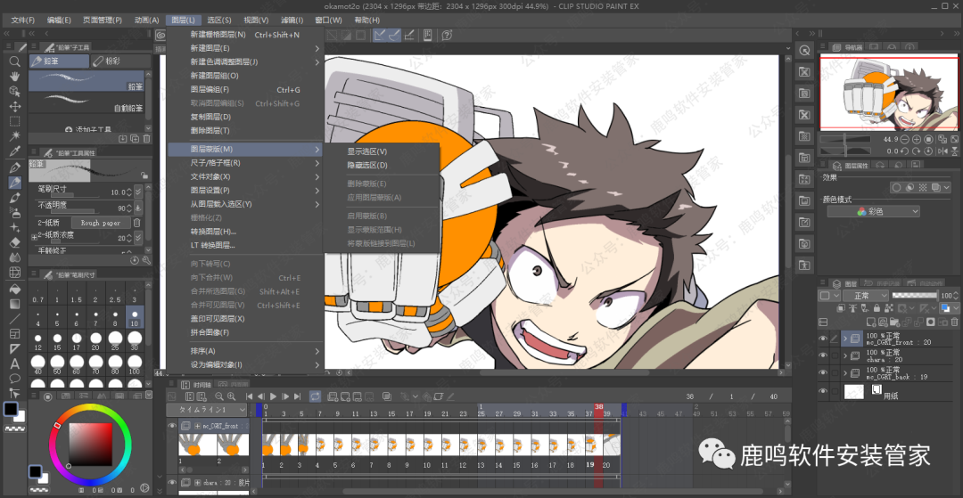Viewport: 963px width, 498px height.
Task: Click 显示选区(V) in the submenu
Action: point(366,151)
